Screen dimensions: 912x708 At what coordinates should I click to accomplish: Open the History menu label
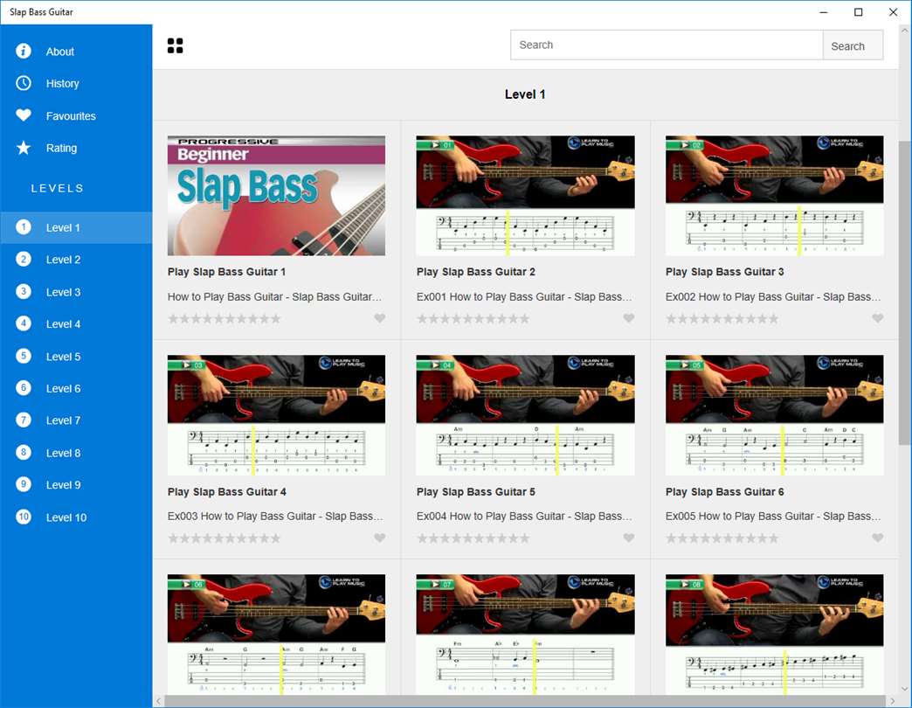[62, 84]
